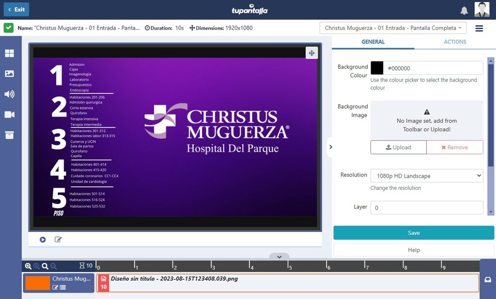
Task: Open the widgets grid in the sidebar
Action: (9, 54)
